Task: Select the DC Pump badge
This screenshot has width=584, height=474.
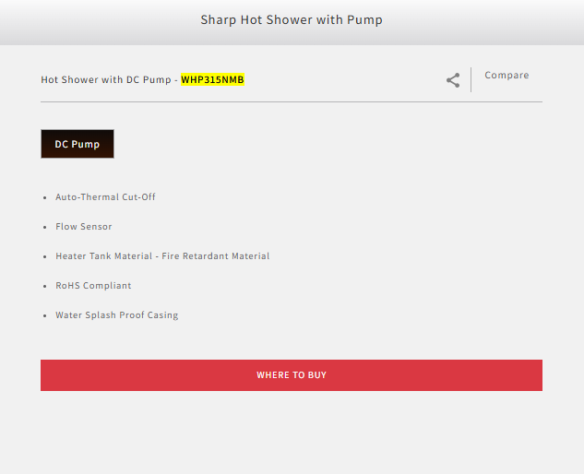Action: click(77, 144)
